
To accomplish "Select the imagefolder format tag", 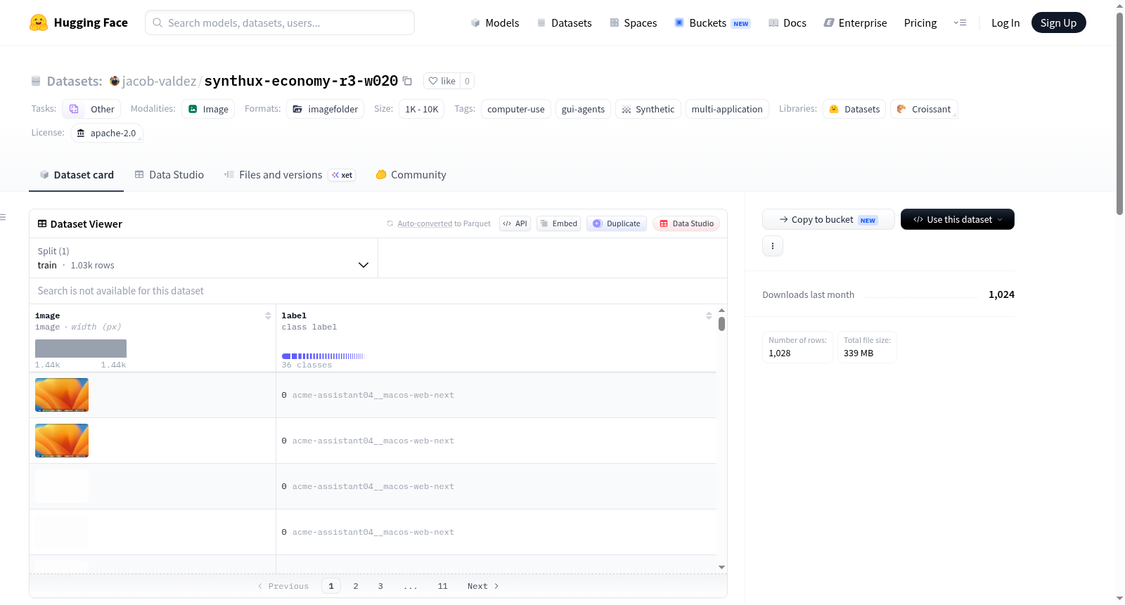I will 325,109.
